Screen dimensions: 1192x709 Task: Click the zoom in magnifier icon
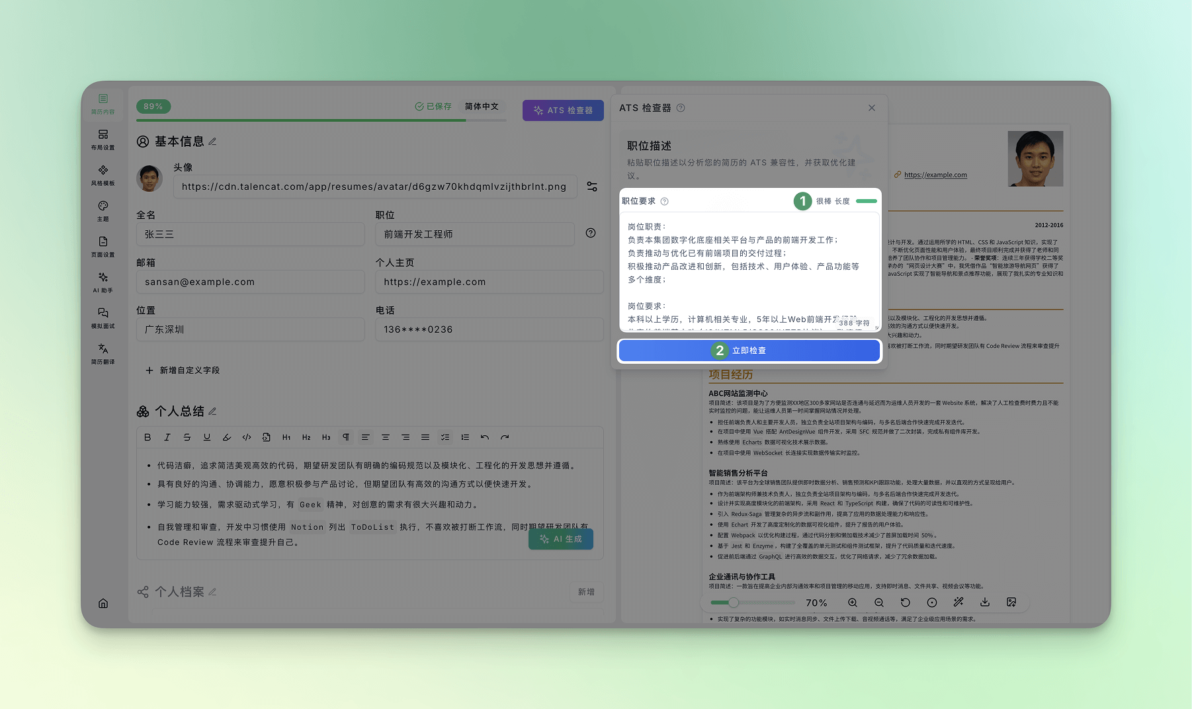coord(853,603)
